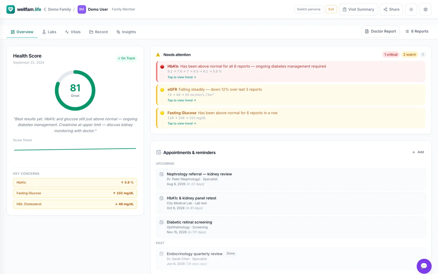
Task: Click calendar icon for Endocrinology quarterly review
Action: [162, 254]
